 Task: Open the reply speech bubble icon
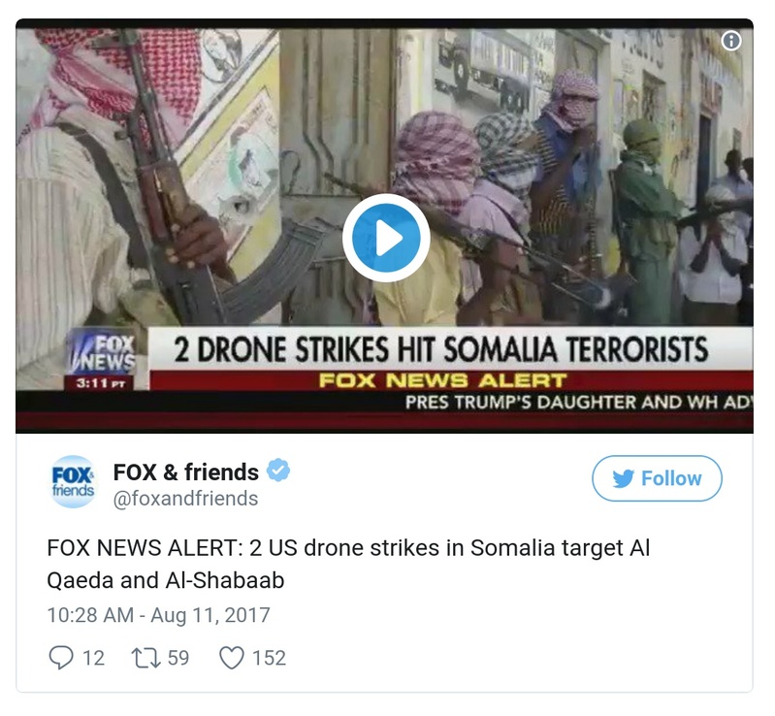(x=61, y=658)
